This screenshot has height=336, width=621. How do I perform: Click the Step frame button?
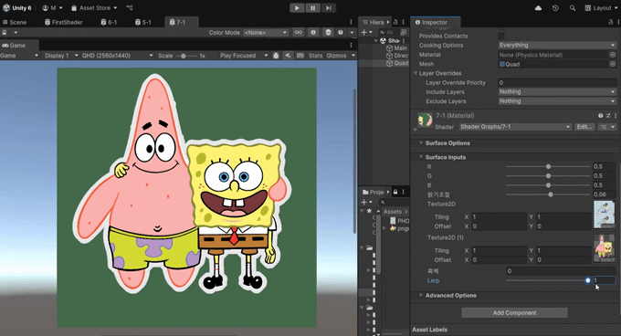point(329,8)
